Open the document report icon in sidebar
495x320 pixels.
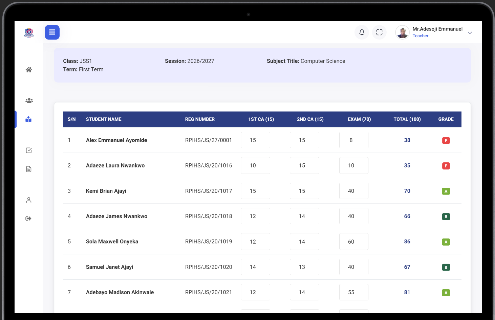click(29, 169)
